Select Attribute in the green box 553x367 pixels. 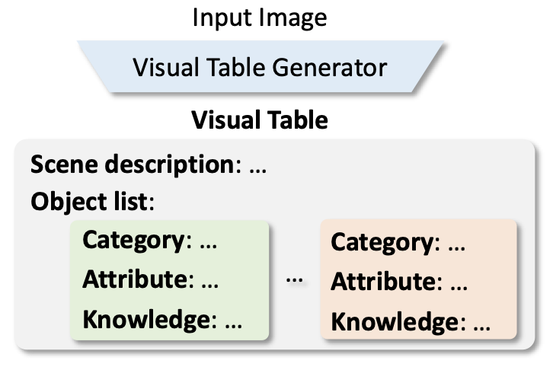click(x=135, y=279)
